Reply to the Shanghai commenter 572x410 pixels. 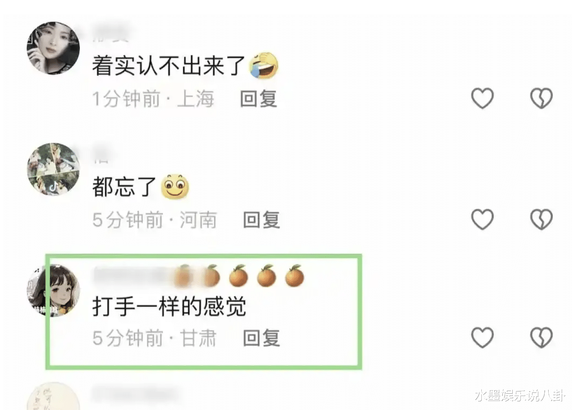pyautogui.click(x=259, y=99)
